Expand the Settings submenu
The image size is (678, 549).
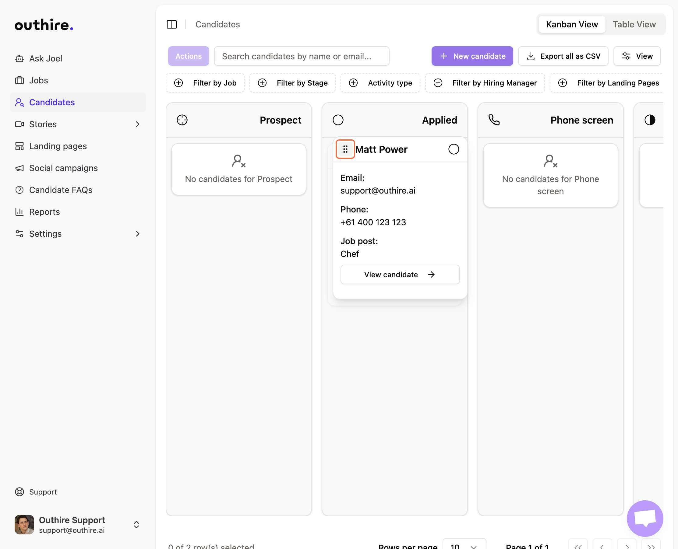(x=137, y=234)
